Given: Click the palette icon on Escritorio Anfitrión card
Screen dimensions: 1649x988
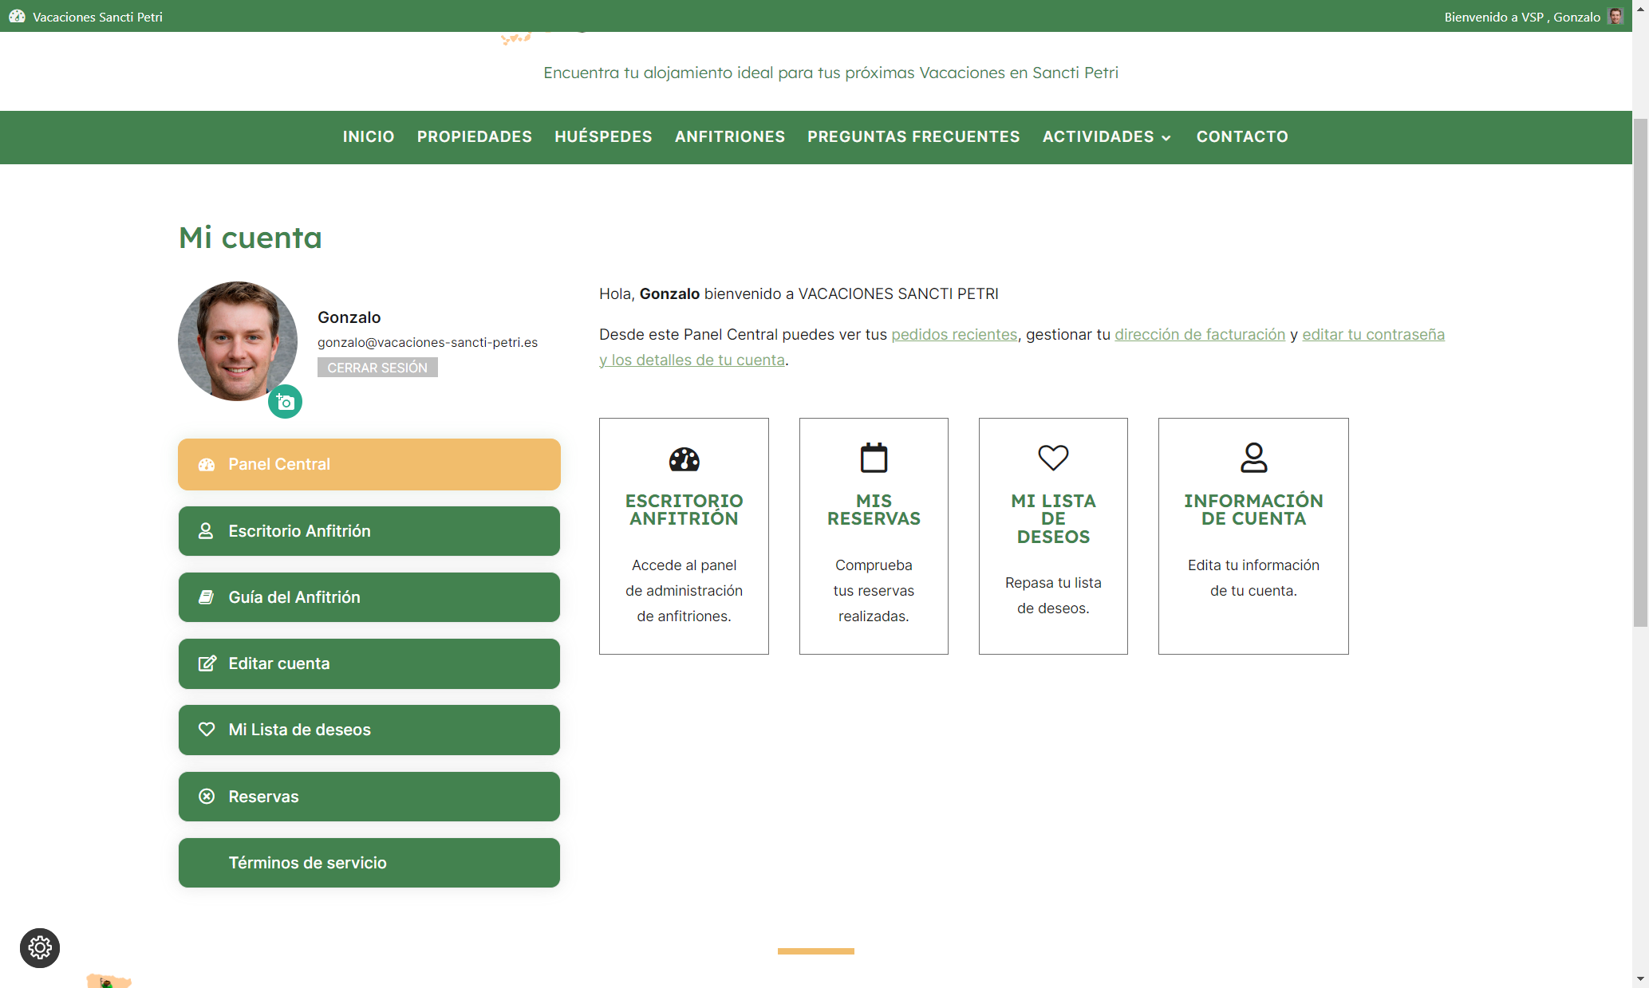Looking at the screenshot, I should coord(684,459).
